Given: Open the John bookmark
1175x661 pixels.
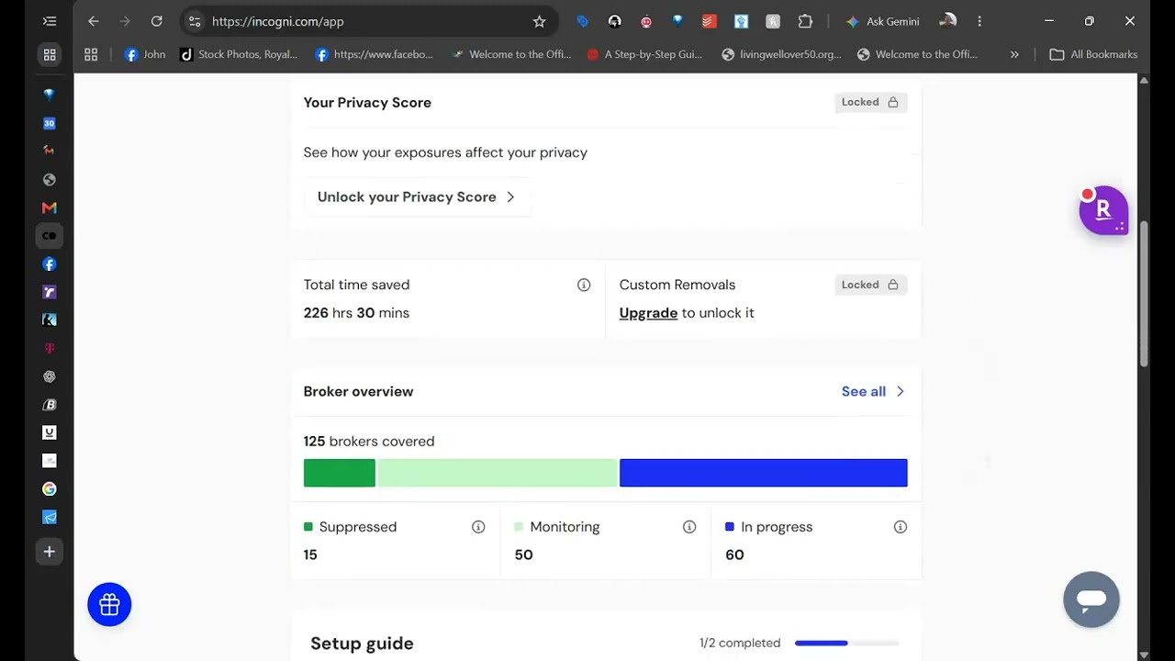Looking at the screenshot, I should [145, 54].
